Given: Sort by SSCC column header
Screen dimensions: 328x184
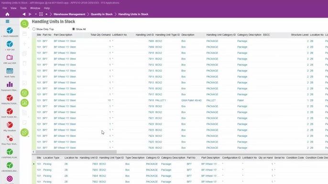Looking at the screenshot, I should coord(266,35).
